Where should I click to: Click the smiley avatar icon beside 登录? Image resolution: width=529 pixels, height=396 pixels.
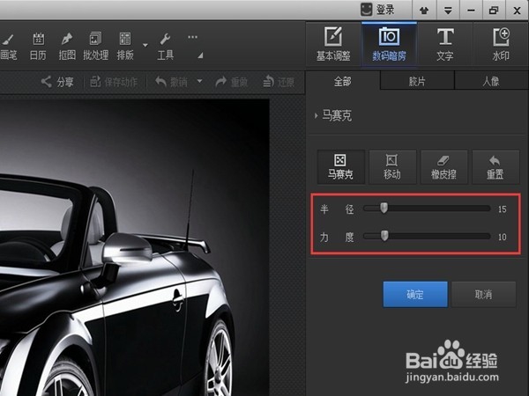[x=367, y=10]
